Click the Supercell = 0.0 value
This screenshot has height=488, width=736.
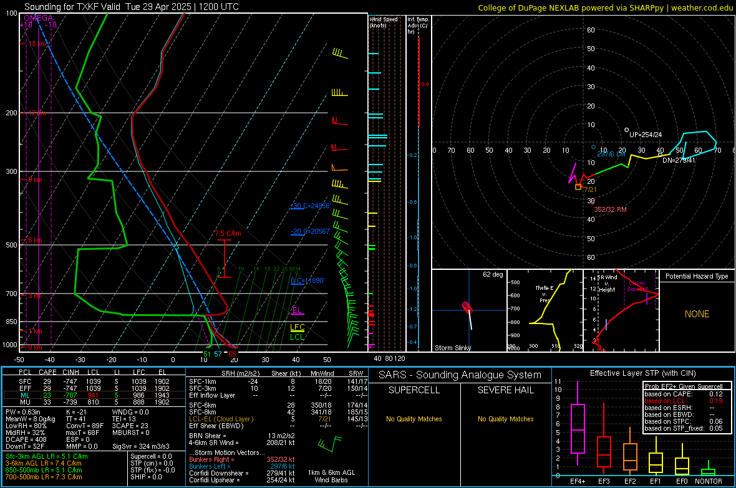pyautogui.click(x=151, y=456)
